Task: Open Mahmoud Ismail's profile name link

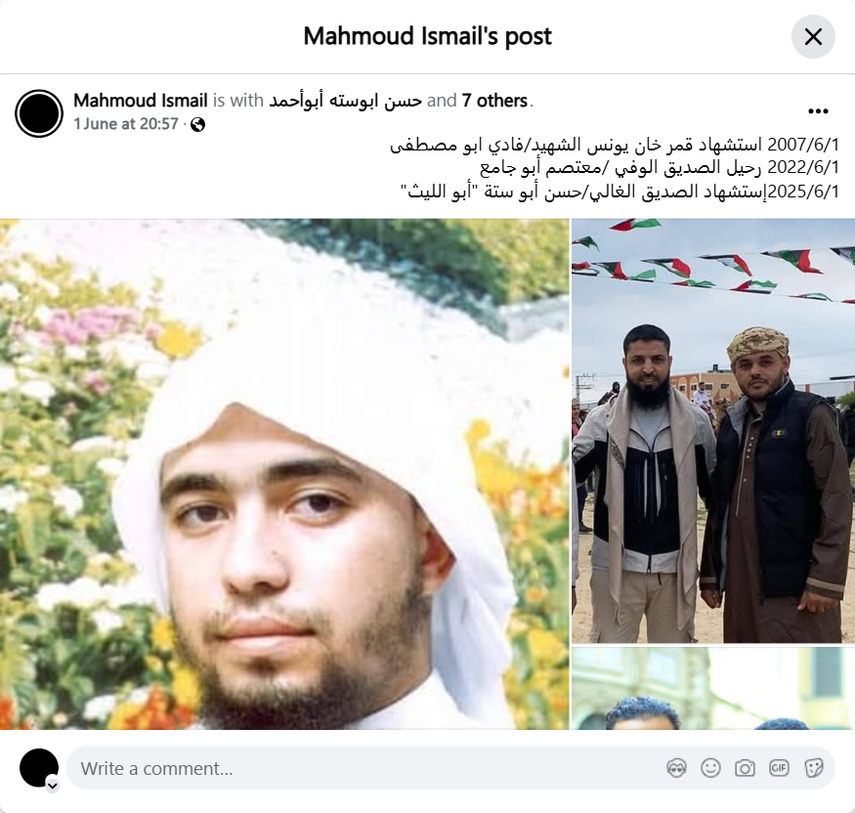Action: (x=141, y=101)
